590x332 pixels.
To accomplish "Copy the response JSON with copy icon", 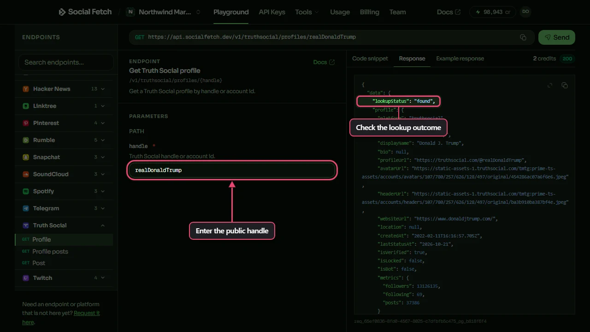I will tap(565, 85).
